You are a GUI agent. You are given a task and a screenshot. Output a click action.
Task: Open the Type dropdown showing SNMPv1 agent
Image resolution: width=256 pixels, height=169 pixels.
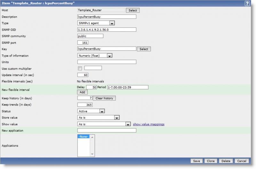96,23
